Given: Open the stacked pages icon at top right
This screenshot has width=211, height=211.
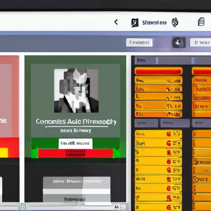Looking at the screenshot, I should coord(201,22).
